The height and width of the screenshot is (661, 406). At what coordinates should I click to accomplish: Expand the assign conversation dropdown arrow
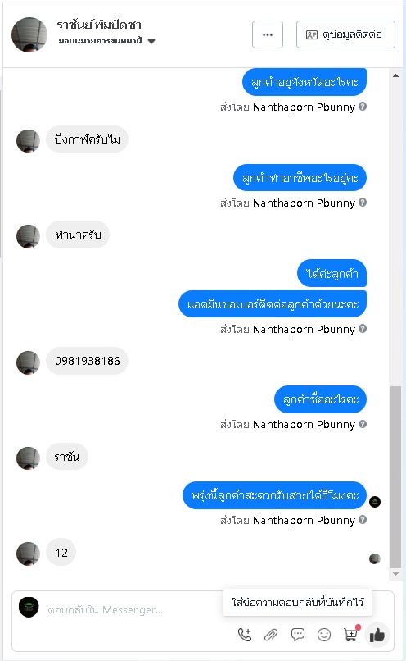click(152, 41)
